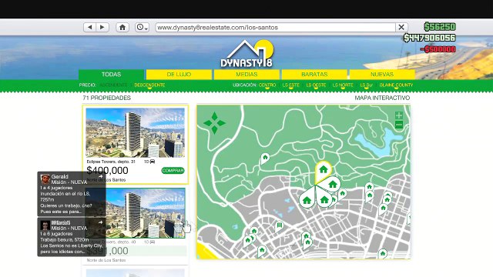The height and width of the screenshot is (277, 493).
Task: Select the DE LUJO tab
Action: (x=179, y=75)
